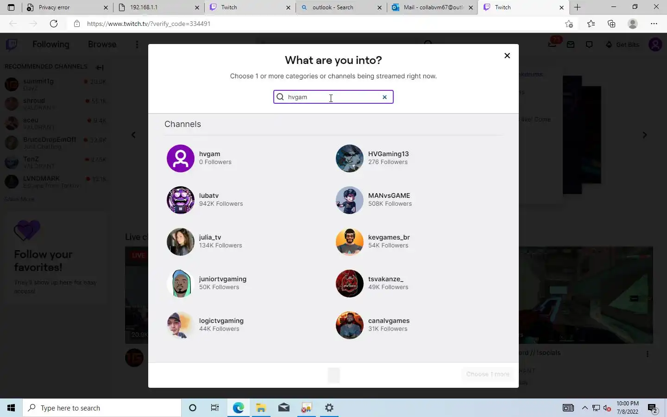Open browser Collections
667x417 pixels.
tap(611, 24)
